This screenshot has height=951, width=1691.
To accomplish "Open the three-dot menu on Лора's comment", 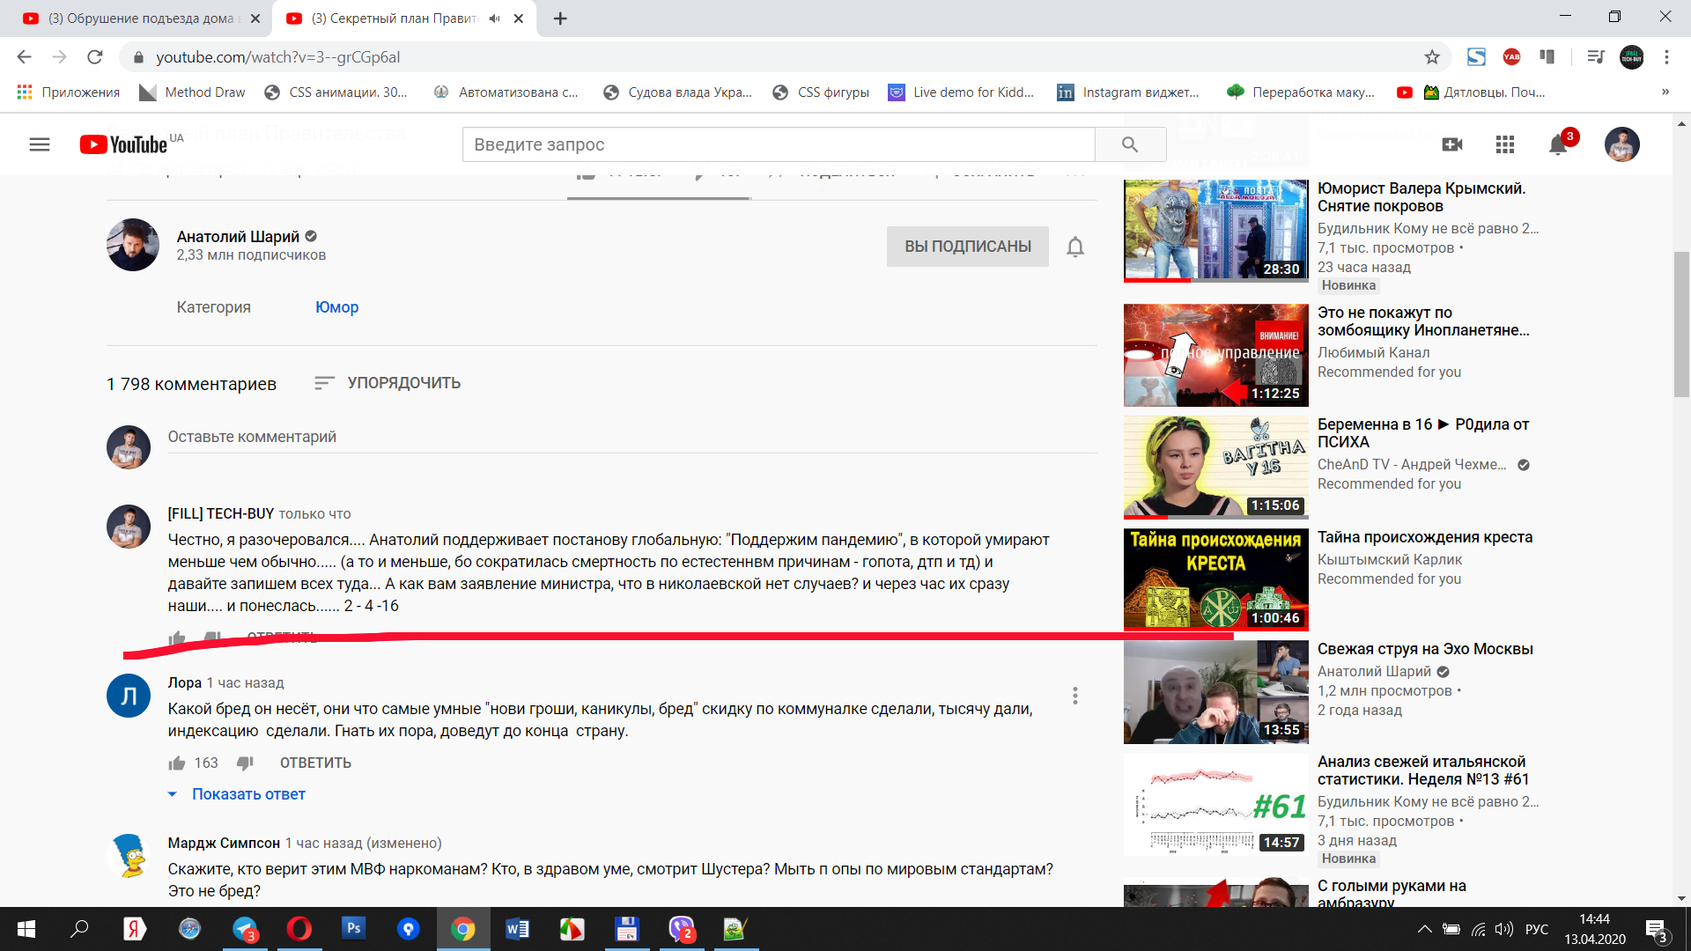I will coord(1074,696).
